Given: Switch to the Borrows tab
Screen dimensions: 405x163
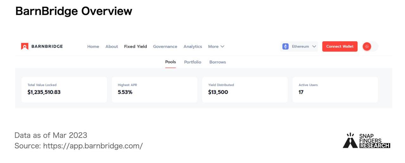Looking at the screenshot, I should tap(218, 62).
